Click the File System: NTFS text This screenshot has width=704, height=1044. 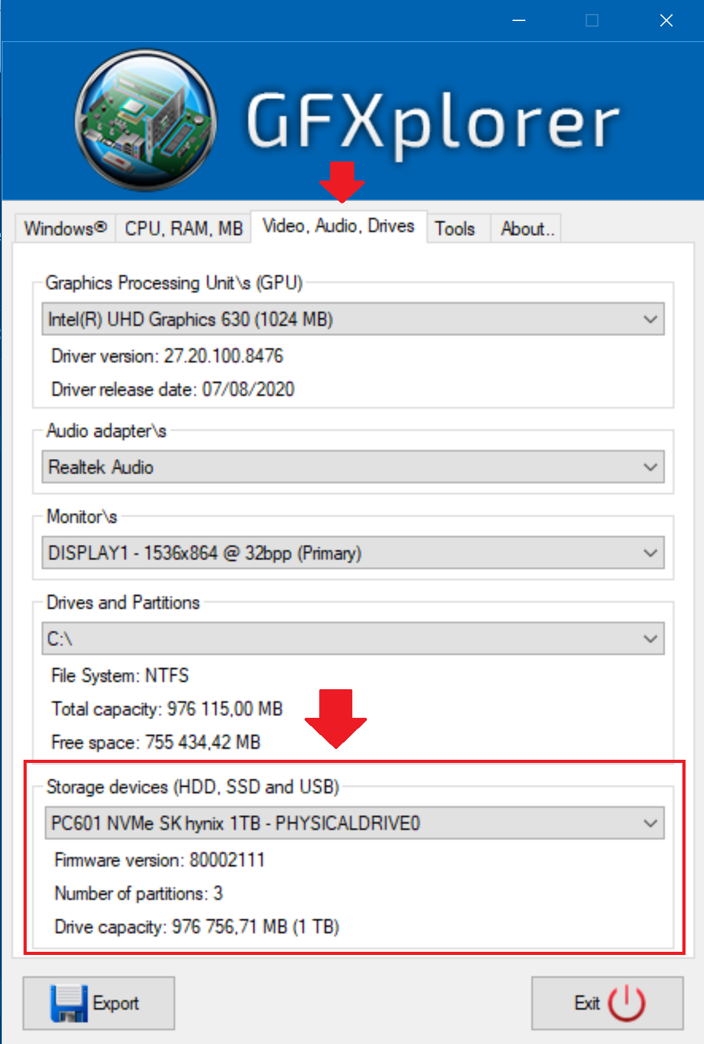[x=120, y=675]
